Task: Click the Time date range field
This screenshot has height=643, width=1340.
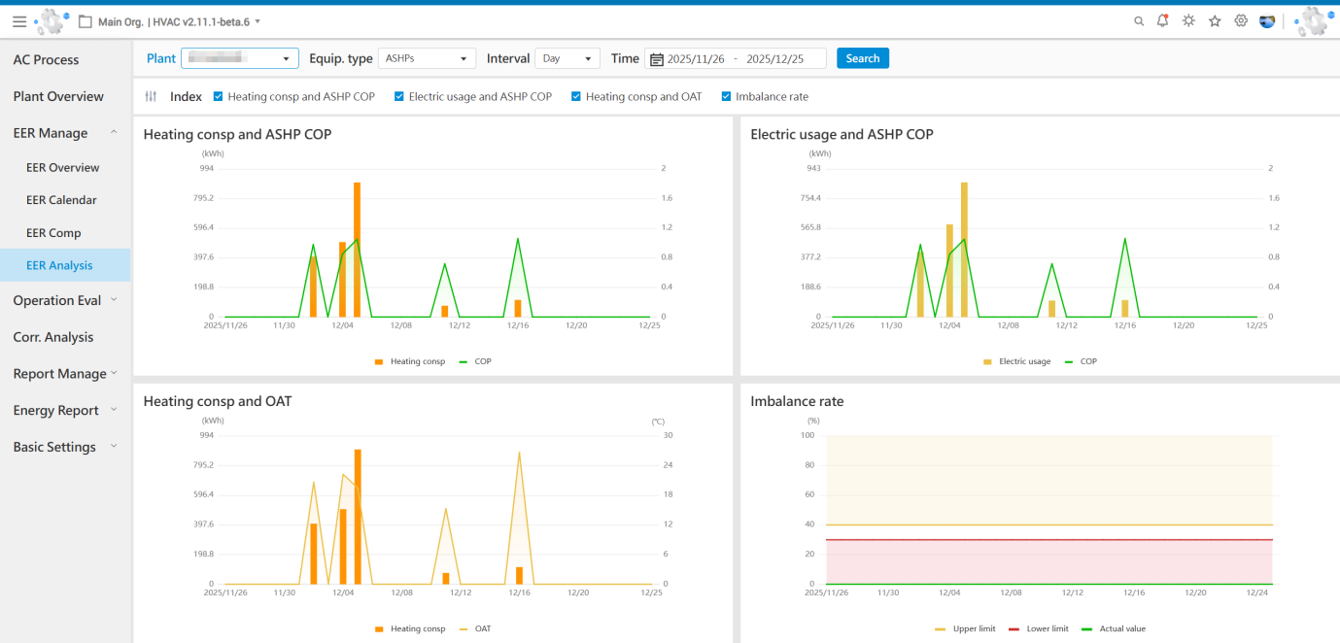Action: (736, 58)
